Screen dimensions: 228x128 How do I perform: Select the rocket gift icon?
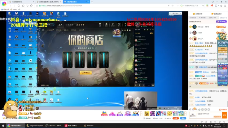coord(158,113)
